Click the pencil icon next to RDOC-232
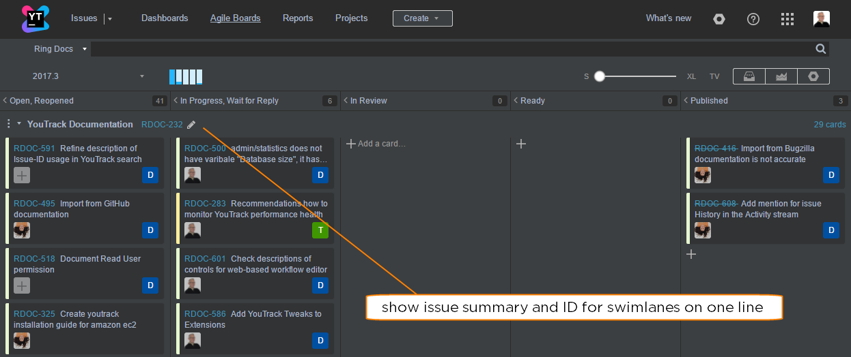The width and height of the screenshot is (851, 357). tap(191, 125)
